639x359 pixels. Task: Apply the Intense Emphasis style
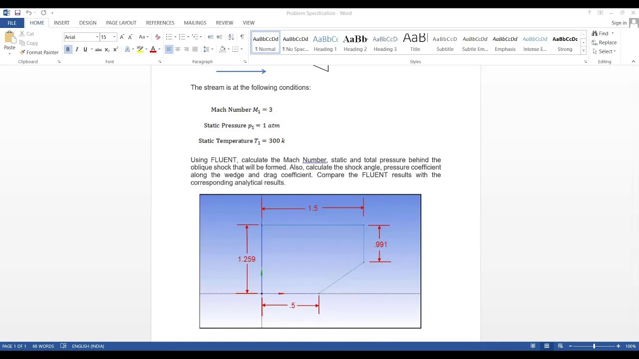(x=535, y=43)
